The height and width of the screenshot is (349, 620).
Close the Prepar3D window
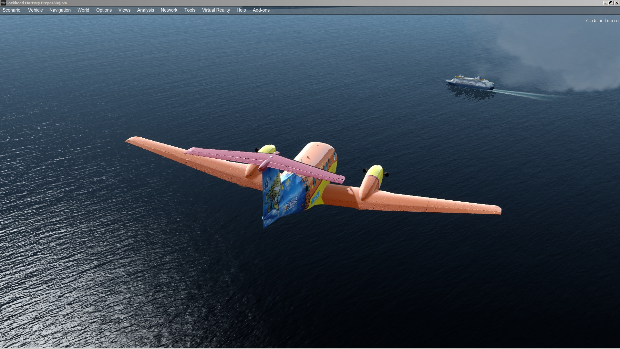coord(616,3)
